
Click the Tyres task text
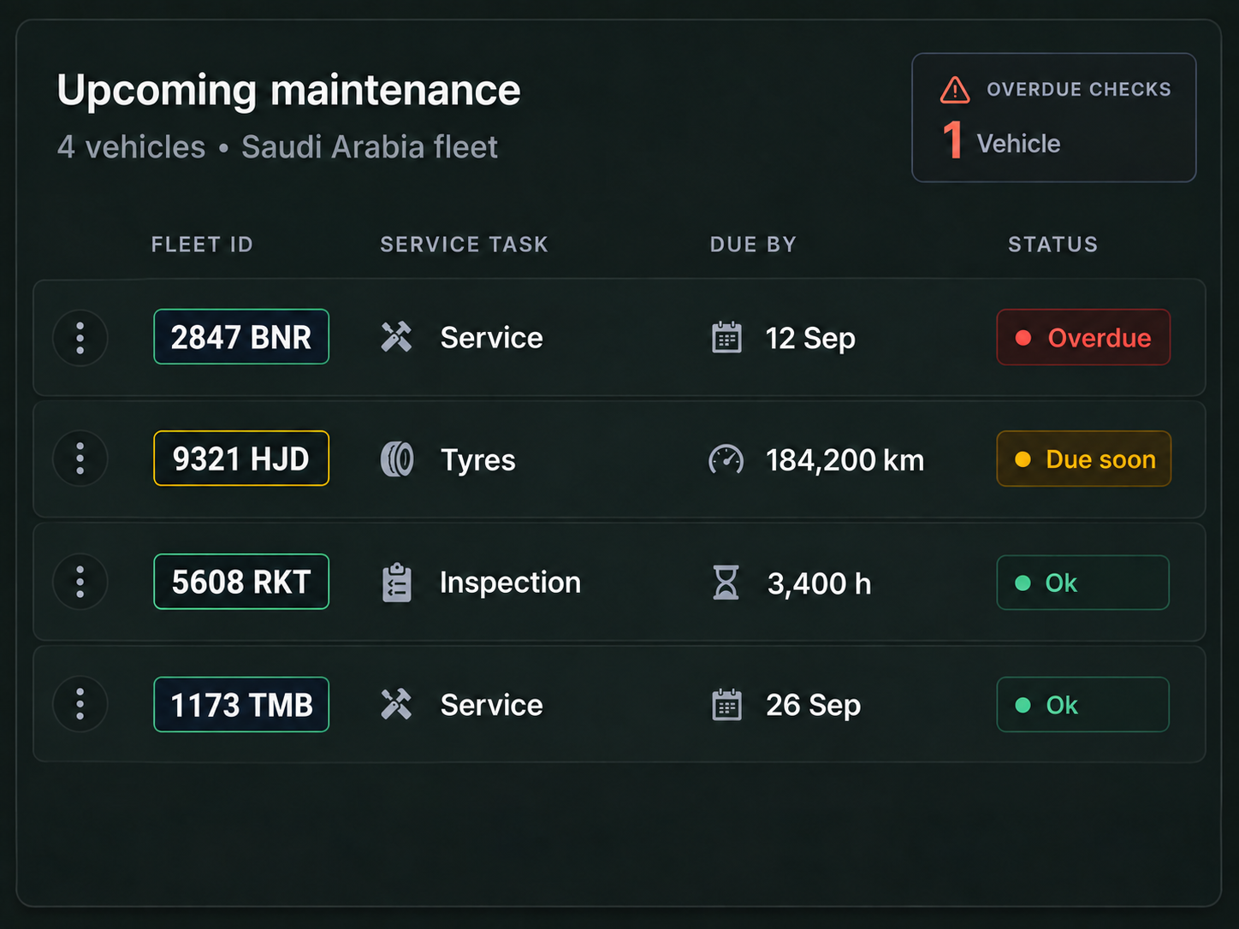coord(477,460)
